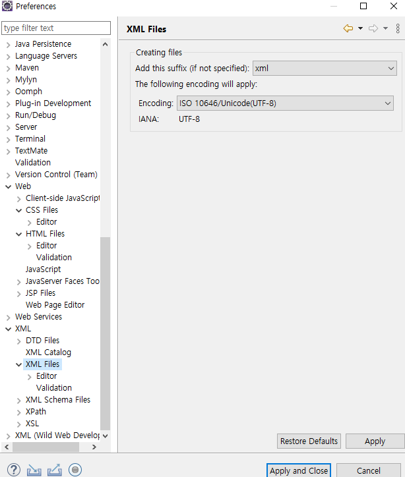
Task: Collapse the XML node
Action: 8,329
